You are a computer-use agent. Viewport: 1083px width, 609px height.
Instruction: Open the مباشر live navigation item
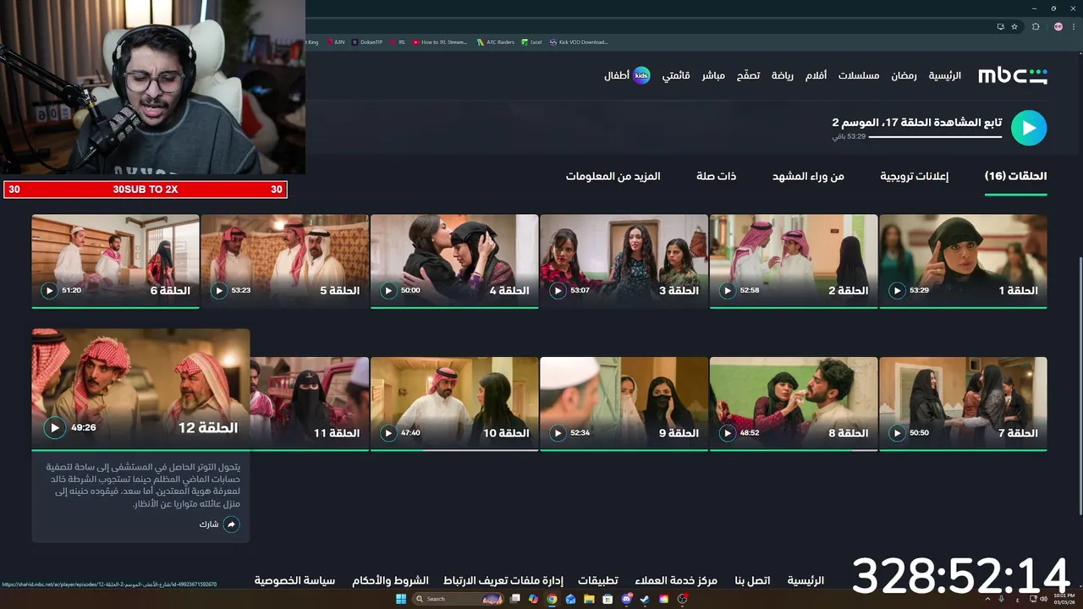[x=713, y=75]
